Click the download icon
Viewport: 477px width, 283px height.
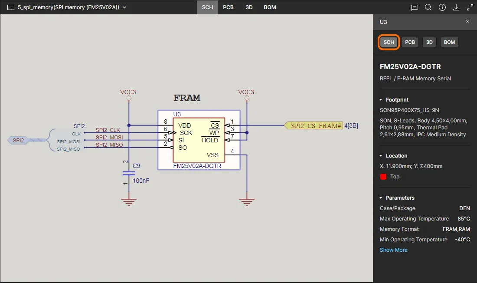pos(456,7)
